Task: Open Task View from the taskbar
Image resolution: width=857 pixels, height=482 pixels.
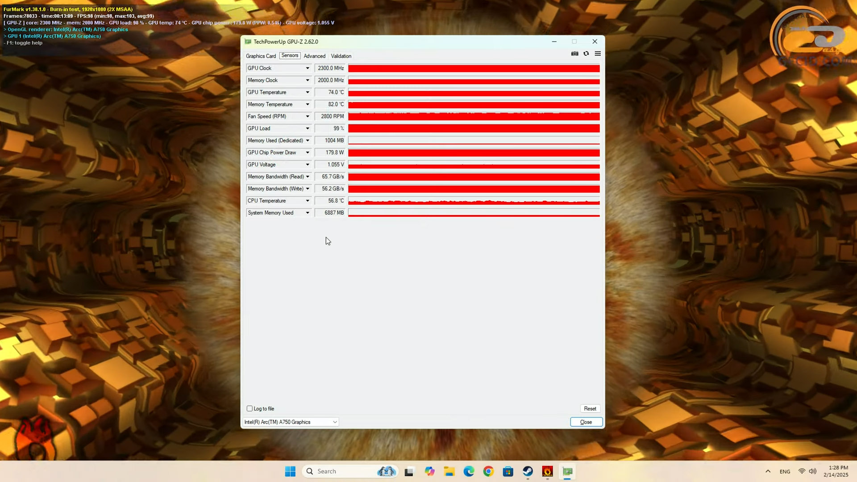Action: [409, 471]
